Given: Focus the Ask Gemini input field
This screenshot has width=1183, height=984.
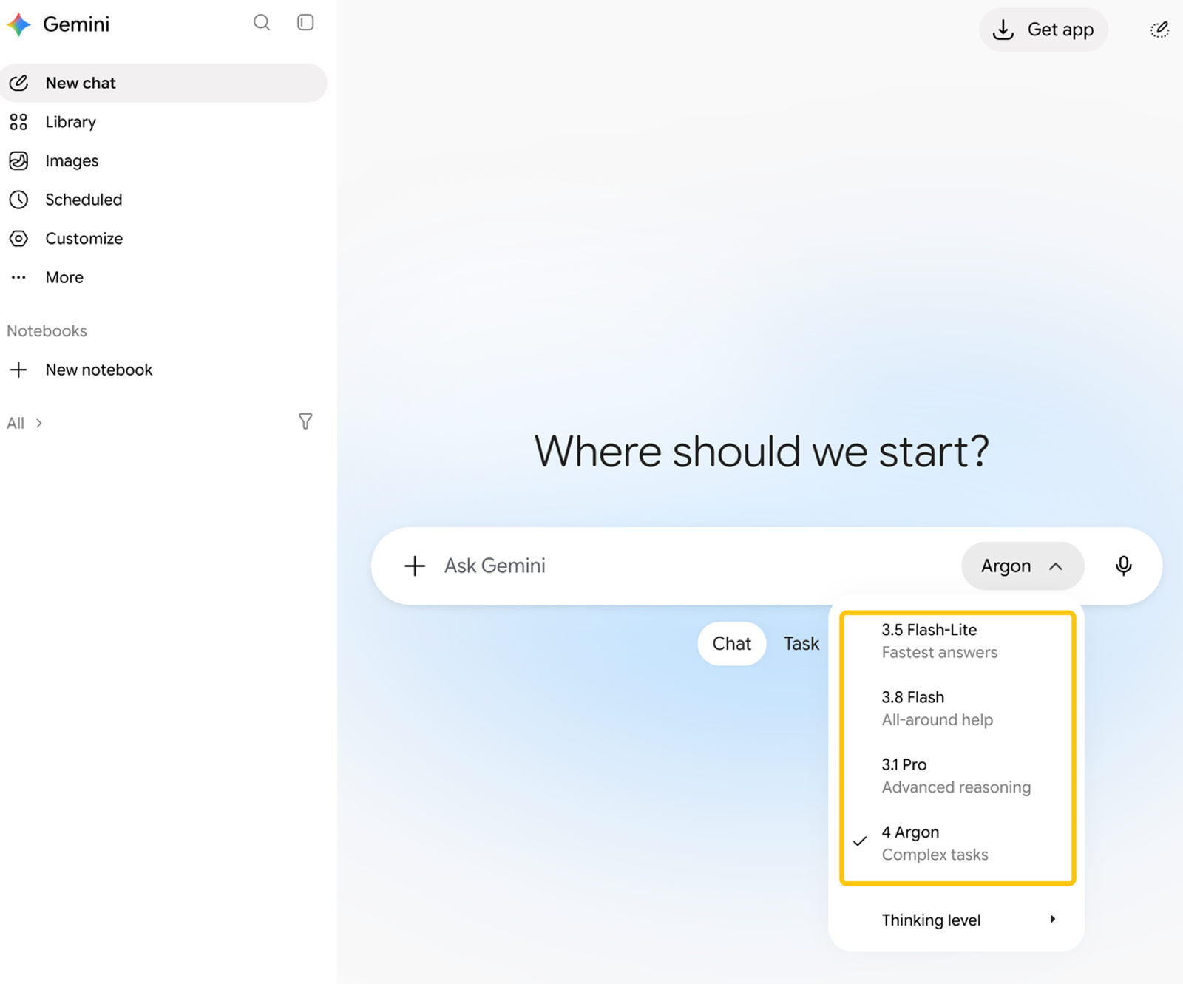Looking at the screenshot, I should (695, 566).
